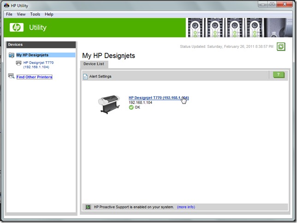Click the printer icon beside sidebar T770 entry
The image size is (297, 223).
(x=18, y=63)
